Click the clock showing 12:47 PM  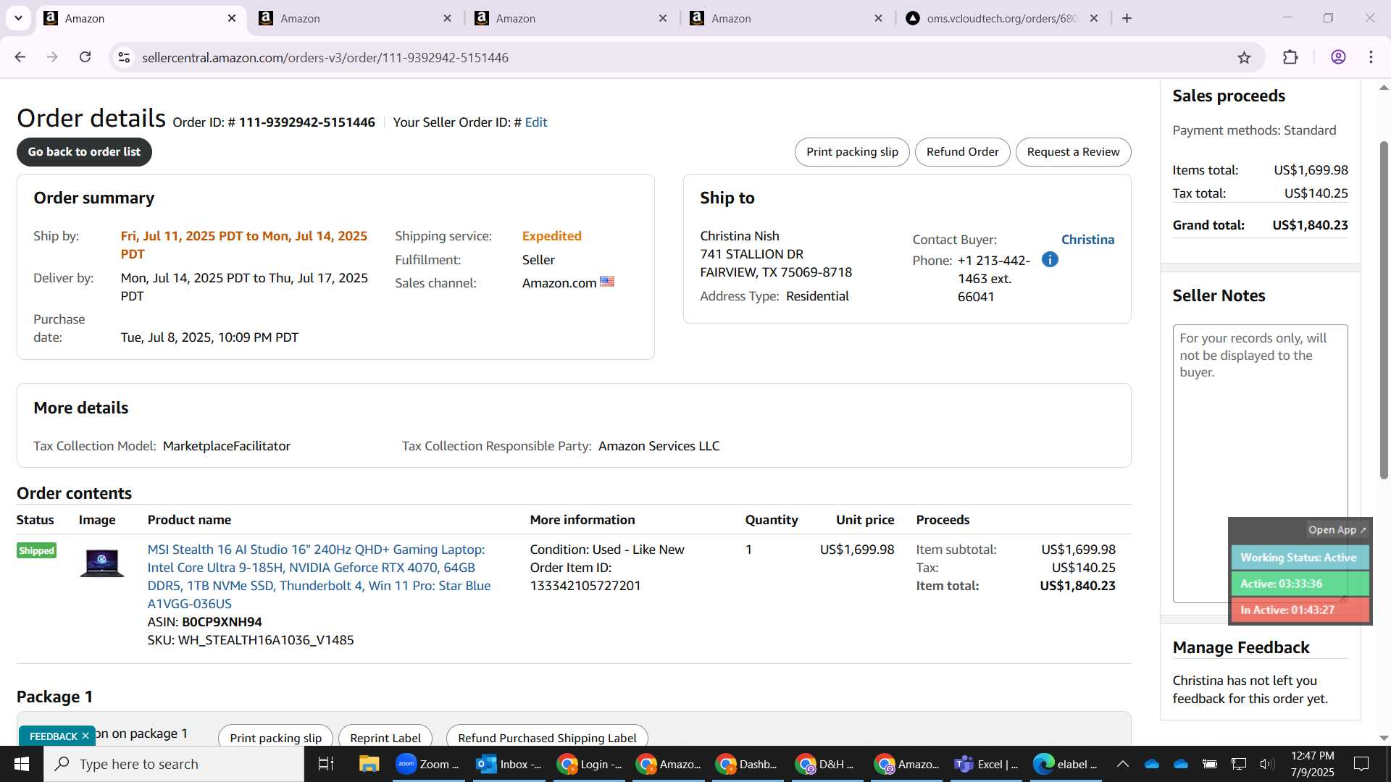[1312, 756]
